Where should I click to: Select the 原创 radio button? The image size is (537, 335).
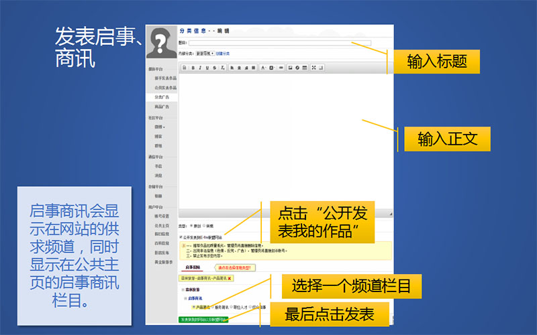pos(192,226)
